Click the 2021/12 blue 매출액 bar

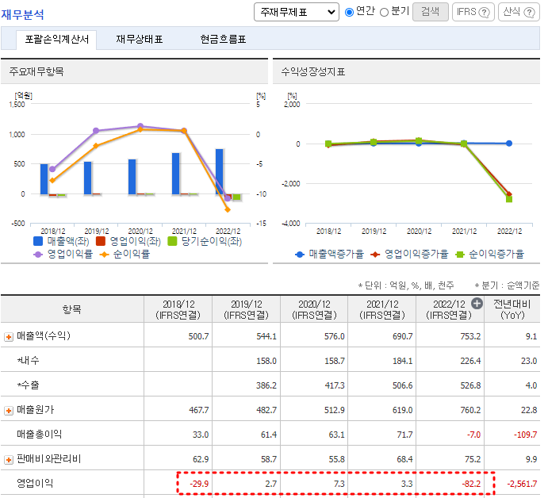tap(176, 174)
